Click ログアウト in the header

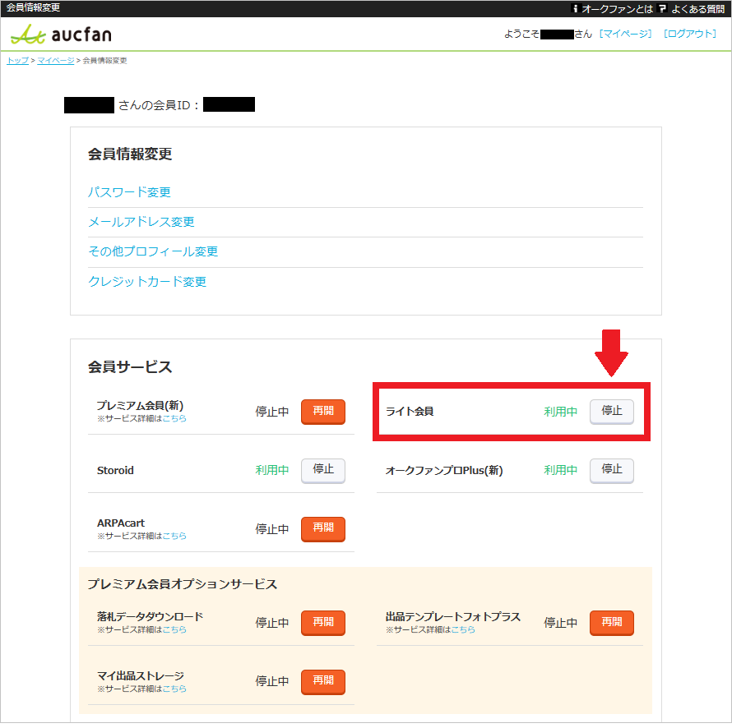tap(690, 34)
